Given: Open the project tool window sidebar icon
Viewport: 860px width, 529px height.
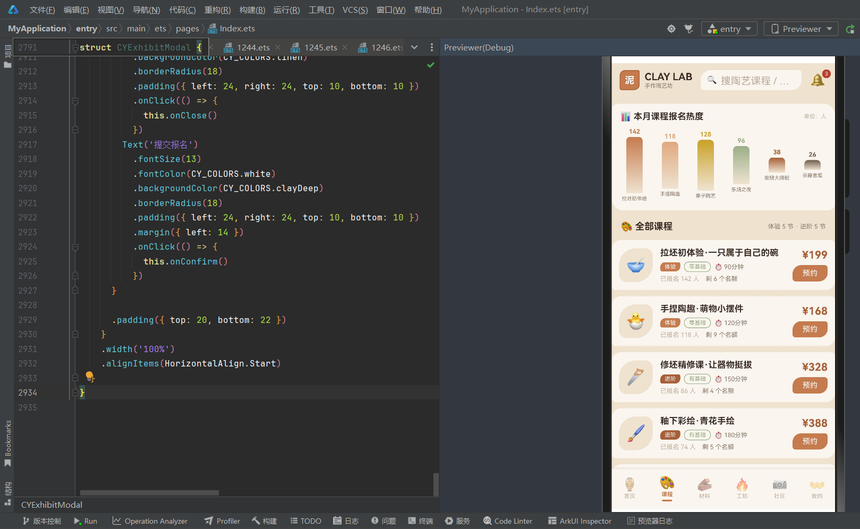Looking at the screenshot, I should (7, 57).
